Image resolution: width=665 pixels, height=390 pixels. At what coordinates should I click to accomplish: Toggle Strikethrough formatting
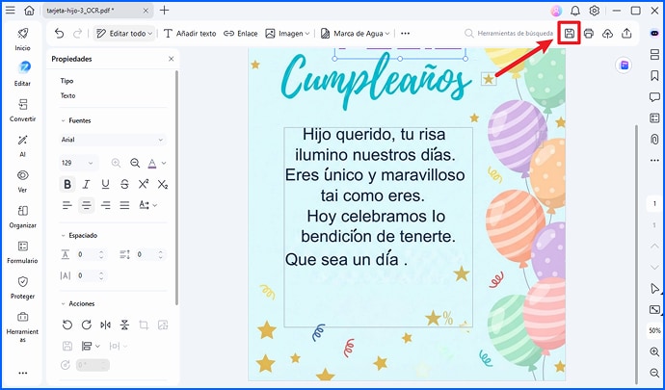pyautogui.click(x=124, y=184)
